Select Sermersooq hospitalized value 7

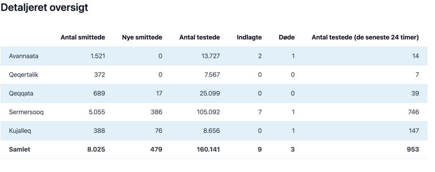(x=260, y=112)
